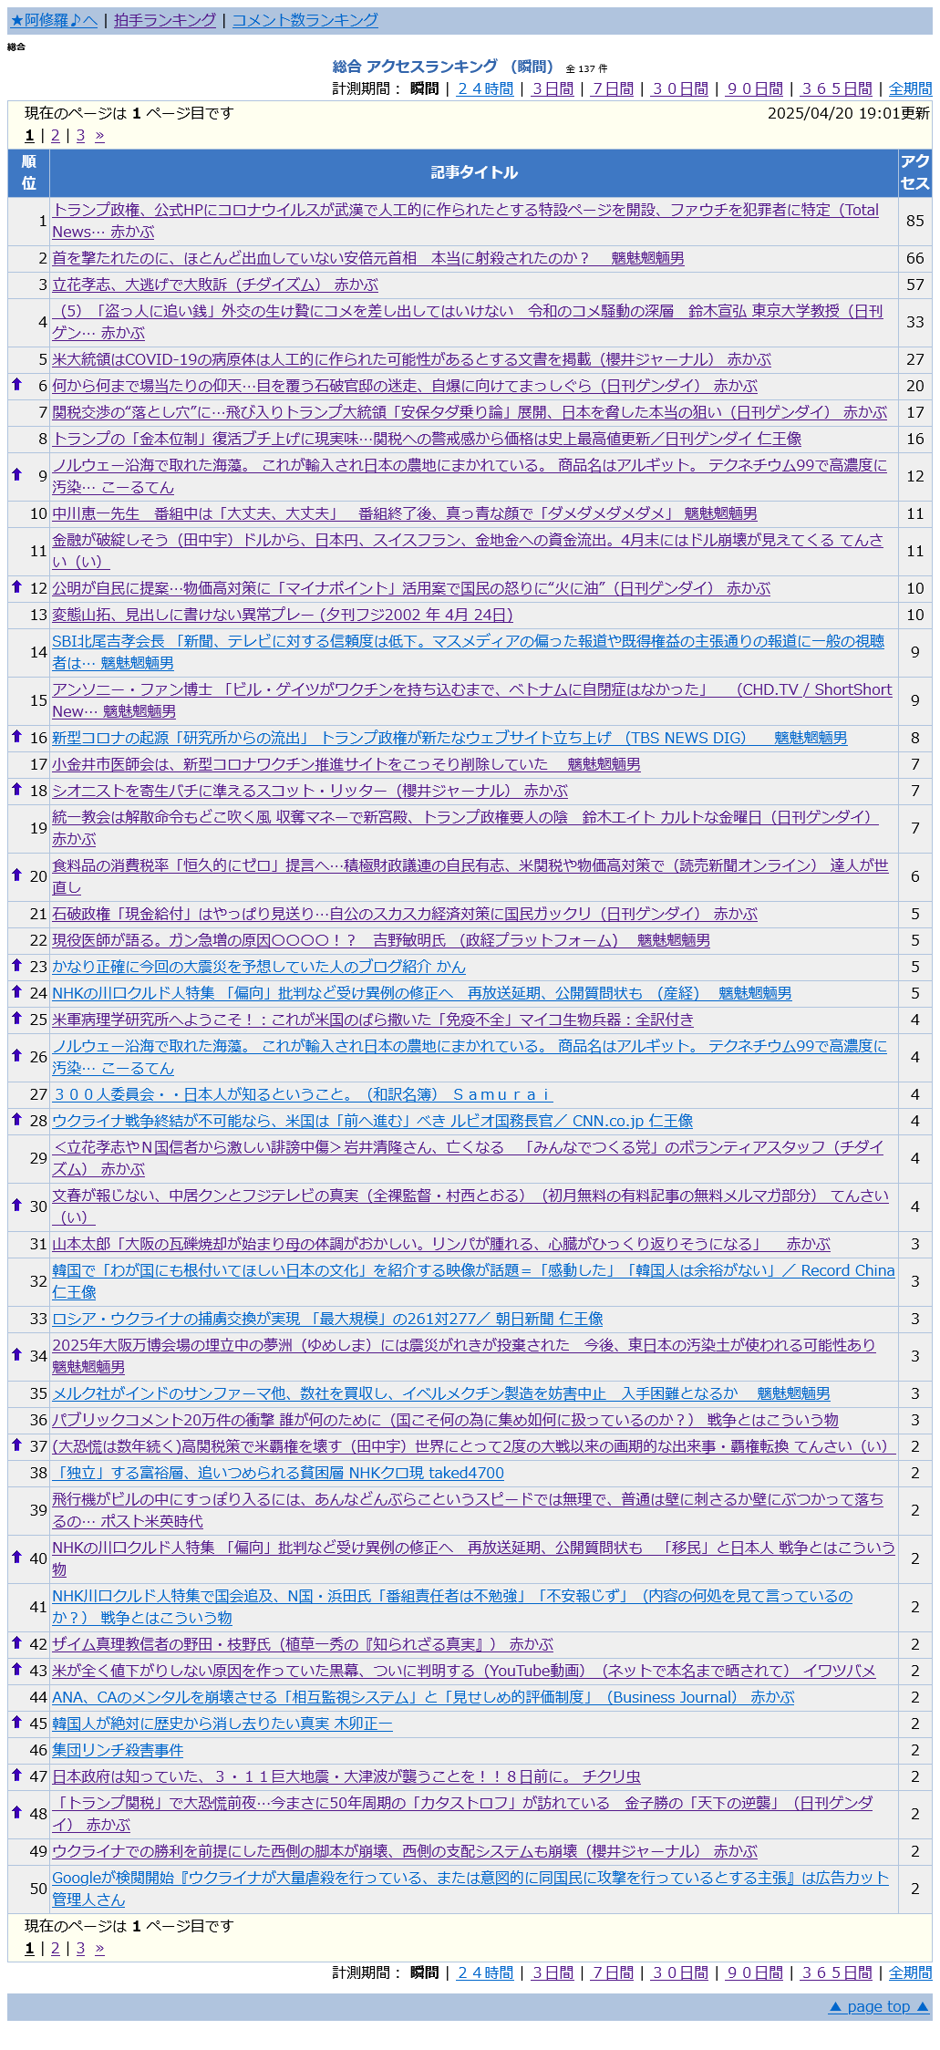Image resolution: width=940 pixels, height=2050 pixels.
Task: Click the up-arrow icon beside rank 20
Action: (x=16, y=875)
